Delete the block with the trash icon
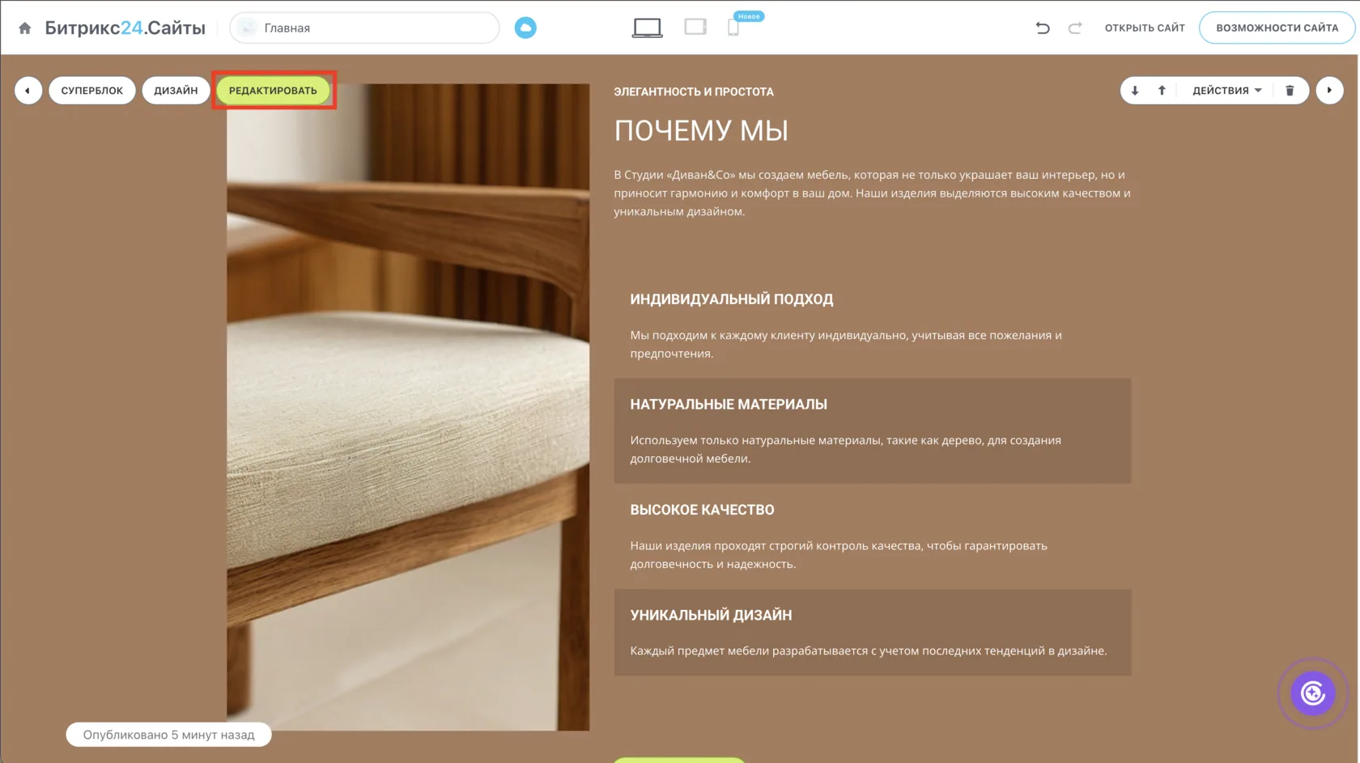 click(1290, 91)
